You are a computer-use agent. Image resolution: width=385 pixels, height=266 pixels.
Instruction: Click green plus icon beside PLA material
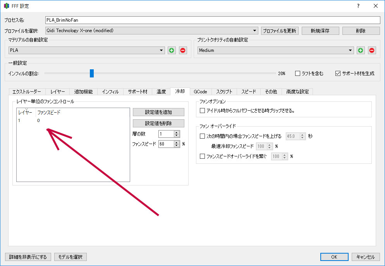point(172,50)
